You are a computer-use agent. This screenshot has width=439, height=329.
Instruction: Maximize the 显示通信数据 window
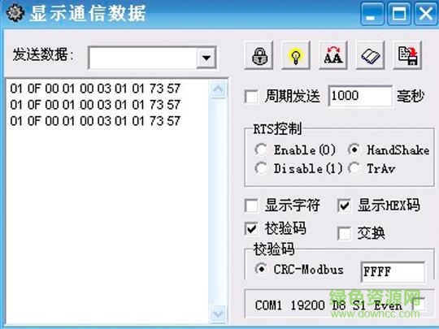tap(398, 14)
